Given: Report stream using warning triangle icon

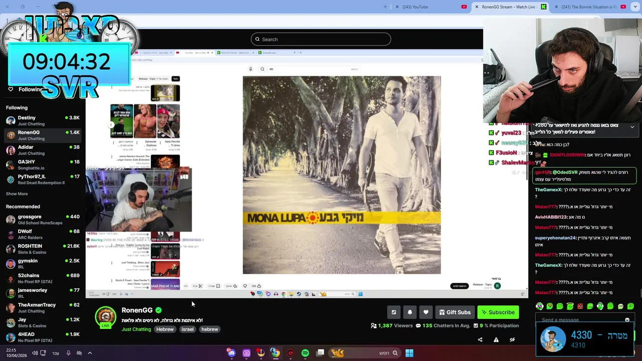Looking at the screenshot, I should tap(496, 339).
